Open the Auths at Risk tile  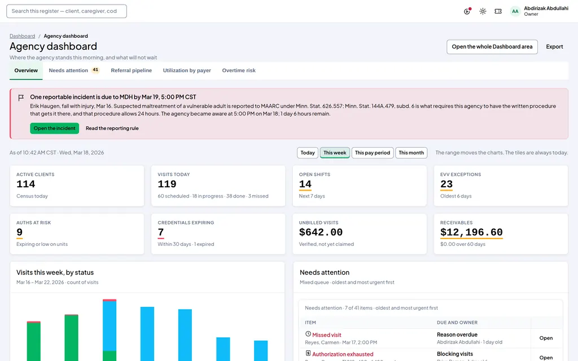pyautogui.click(x=77, y=234)
